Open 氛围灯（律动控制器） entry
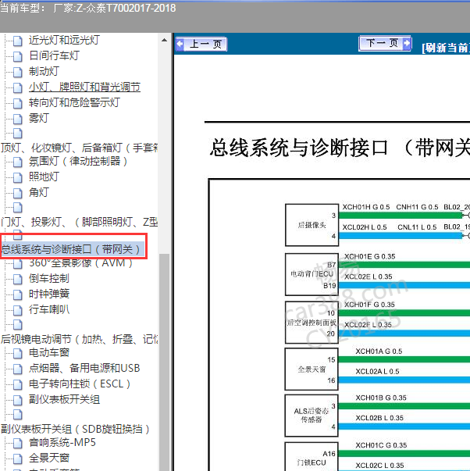Viewport: 470px width, 471px height. point(78,162)
